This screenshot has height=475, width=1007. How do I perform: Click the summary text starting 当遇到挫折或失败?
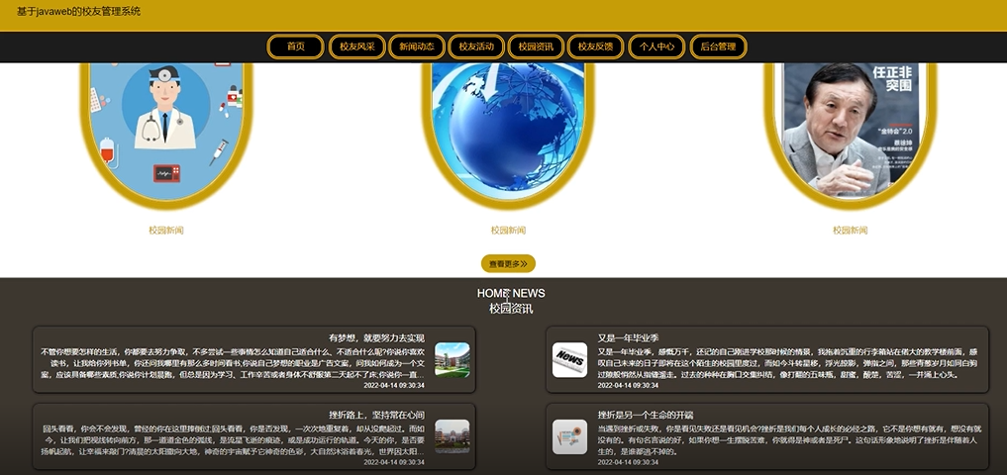789,440
